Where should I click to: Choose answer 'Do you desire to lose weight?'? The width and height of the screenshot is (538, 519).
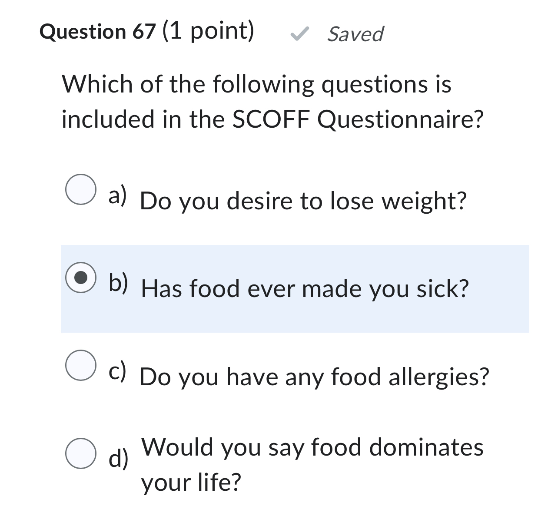303,201
